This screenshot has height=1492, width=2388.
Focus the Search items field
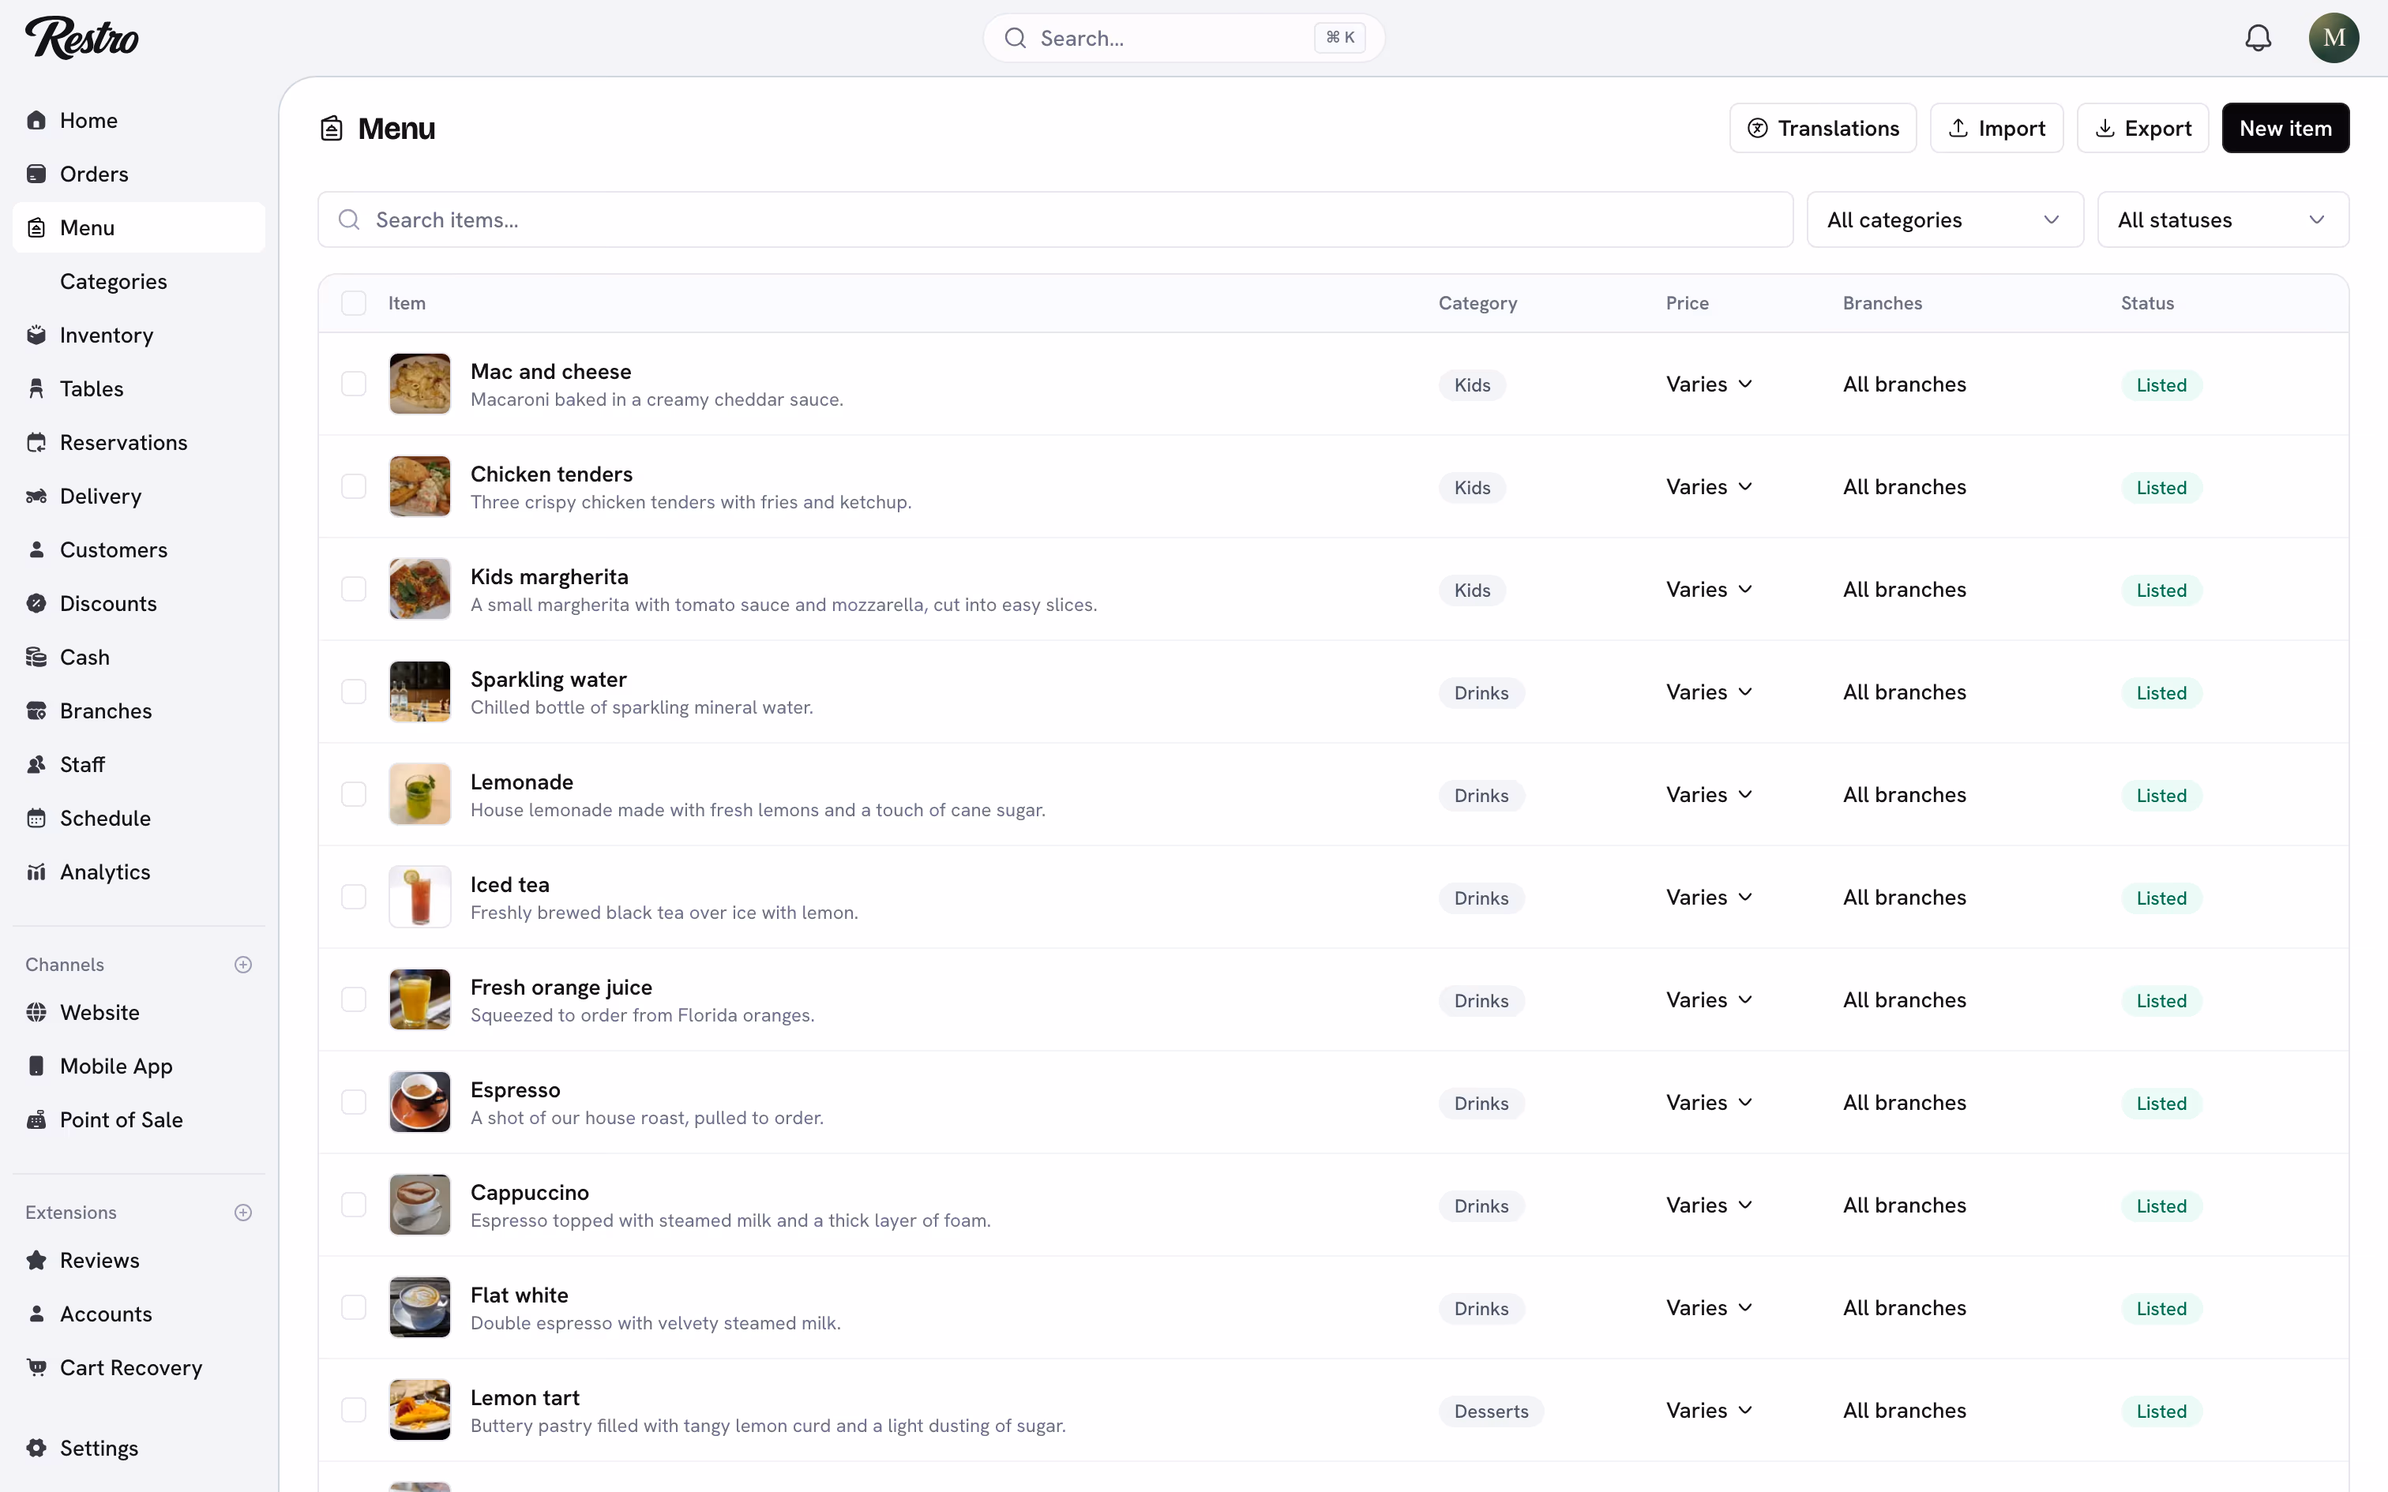1055,220
